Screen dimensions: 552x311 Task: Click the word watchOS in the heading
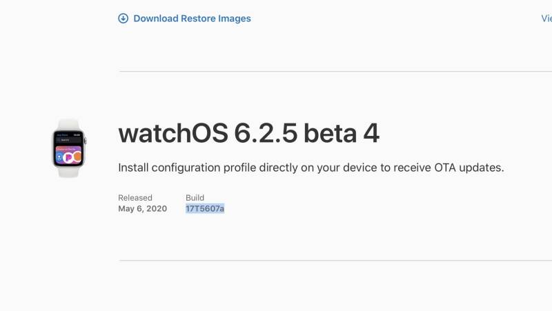(x=173, y=133)
